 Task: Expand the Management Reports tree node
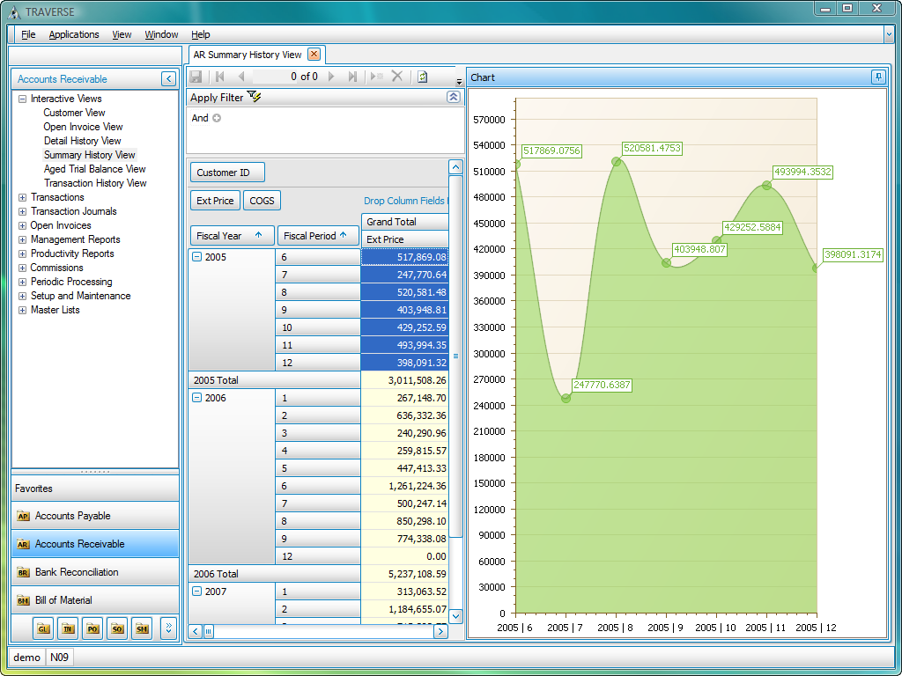(22, 239)
